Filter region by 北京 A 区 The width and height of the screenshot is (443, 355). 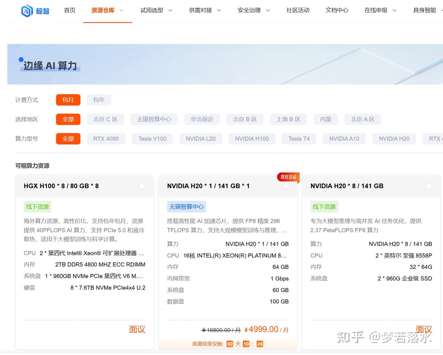coord(362,119)
